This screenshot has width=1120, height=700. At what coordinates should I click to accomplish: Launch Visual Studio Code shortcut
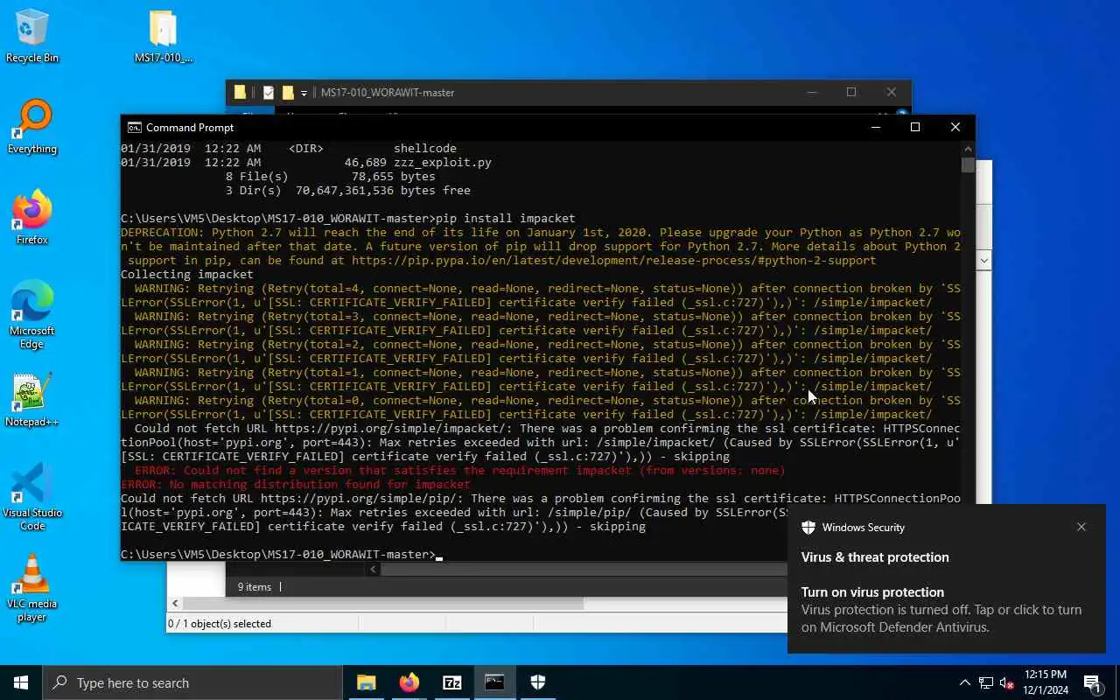coord(32,497)
